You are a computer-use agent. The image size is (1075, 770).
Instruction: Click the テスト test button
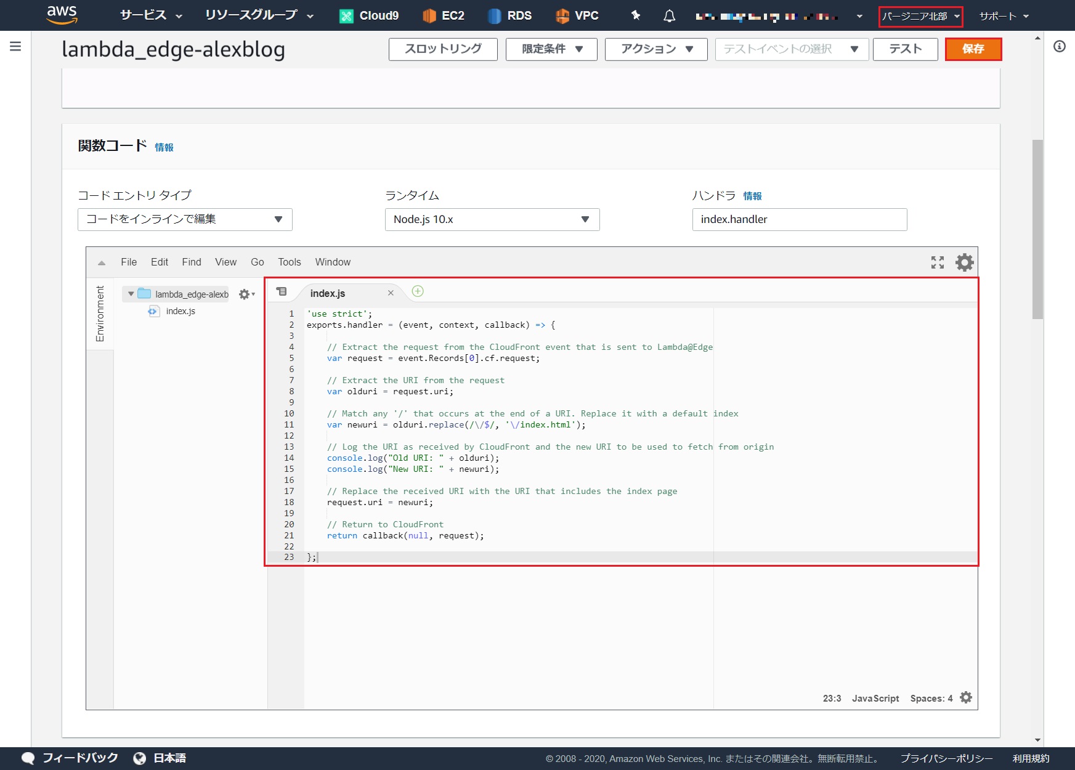905,49
